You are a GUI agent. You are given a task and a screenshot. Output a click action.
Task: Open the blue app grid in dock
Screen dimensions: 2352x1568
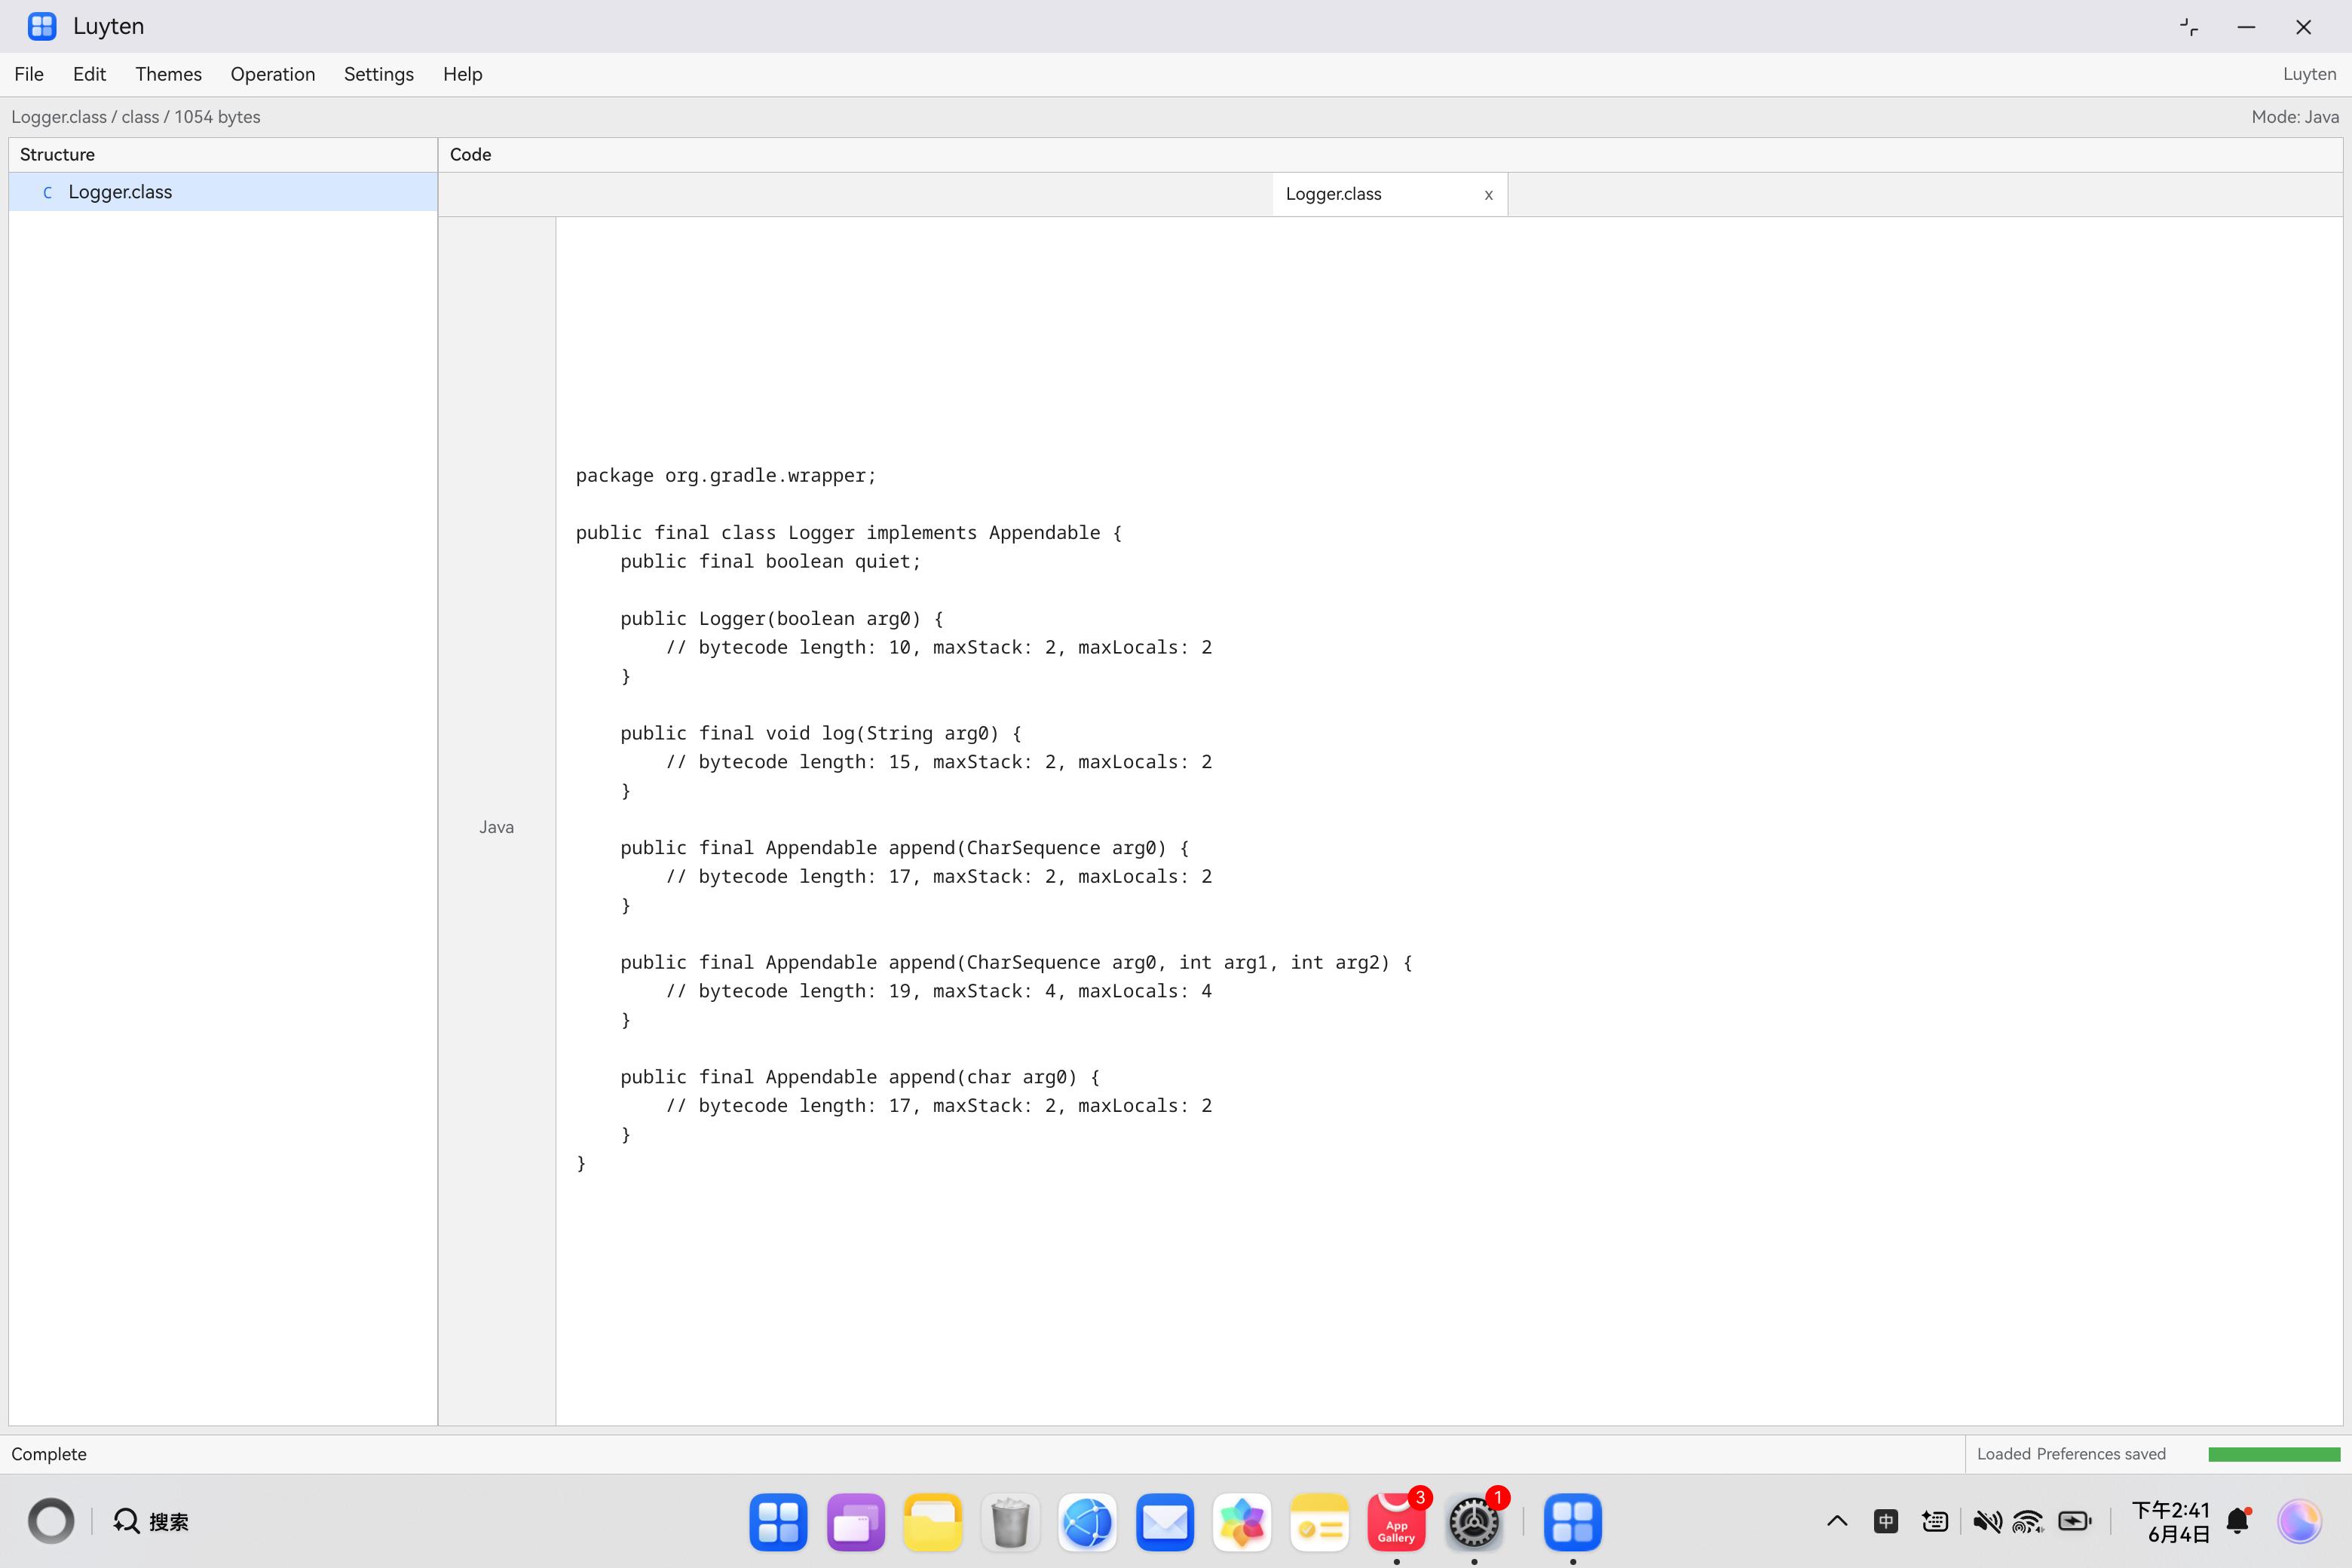point(778,1522)
